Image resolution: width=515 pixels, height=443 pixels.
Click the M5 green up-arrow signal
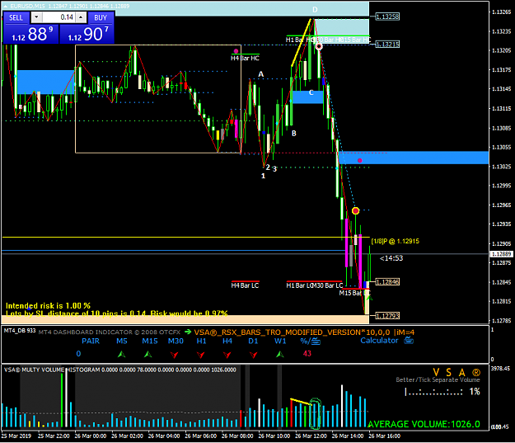point(121,354)
